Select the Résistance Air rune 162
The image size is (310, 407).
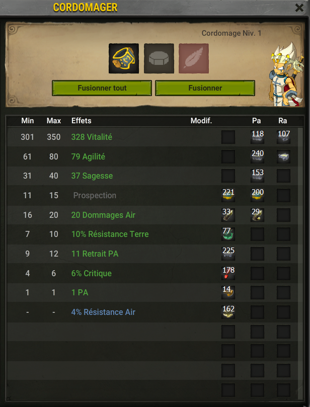228,312
